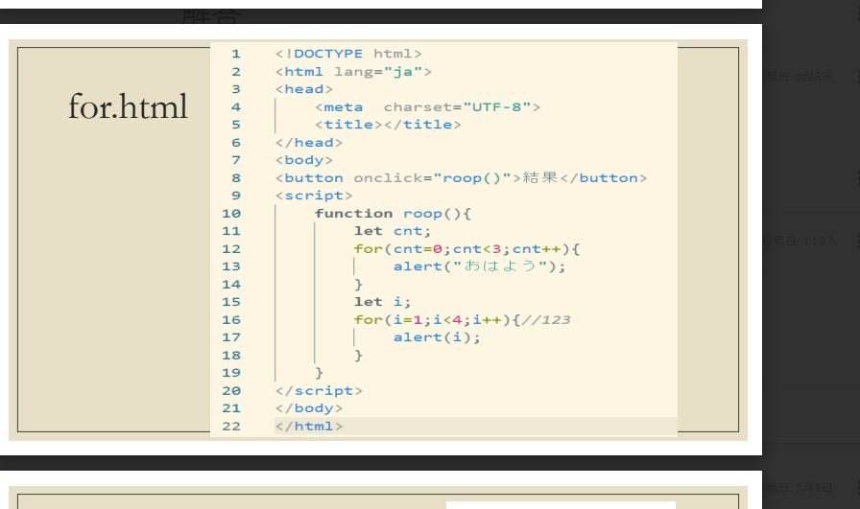Click the opening <head> tag line
The height and width of the screenshot is (509, 860).
[304, 89]
